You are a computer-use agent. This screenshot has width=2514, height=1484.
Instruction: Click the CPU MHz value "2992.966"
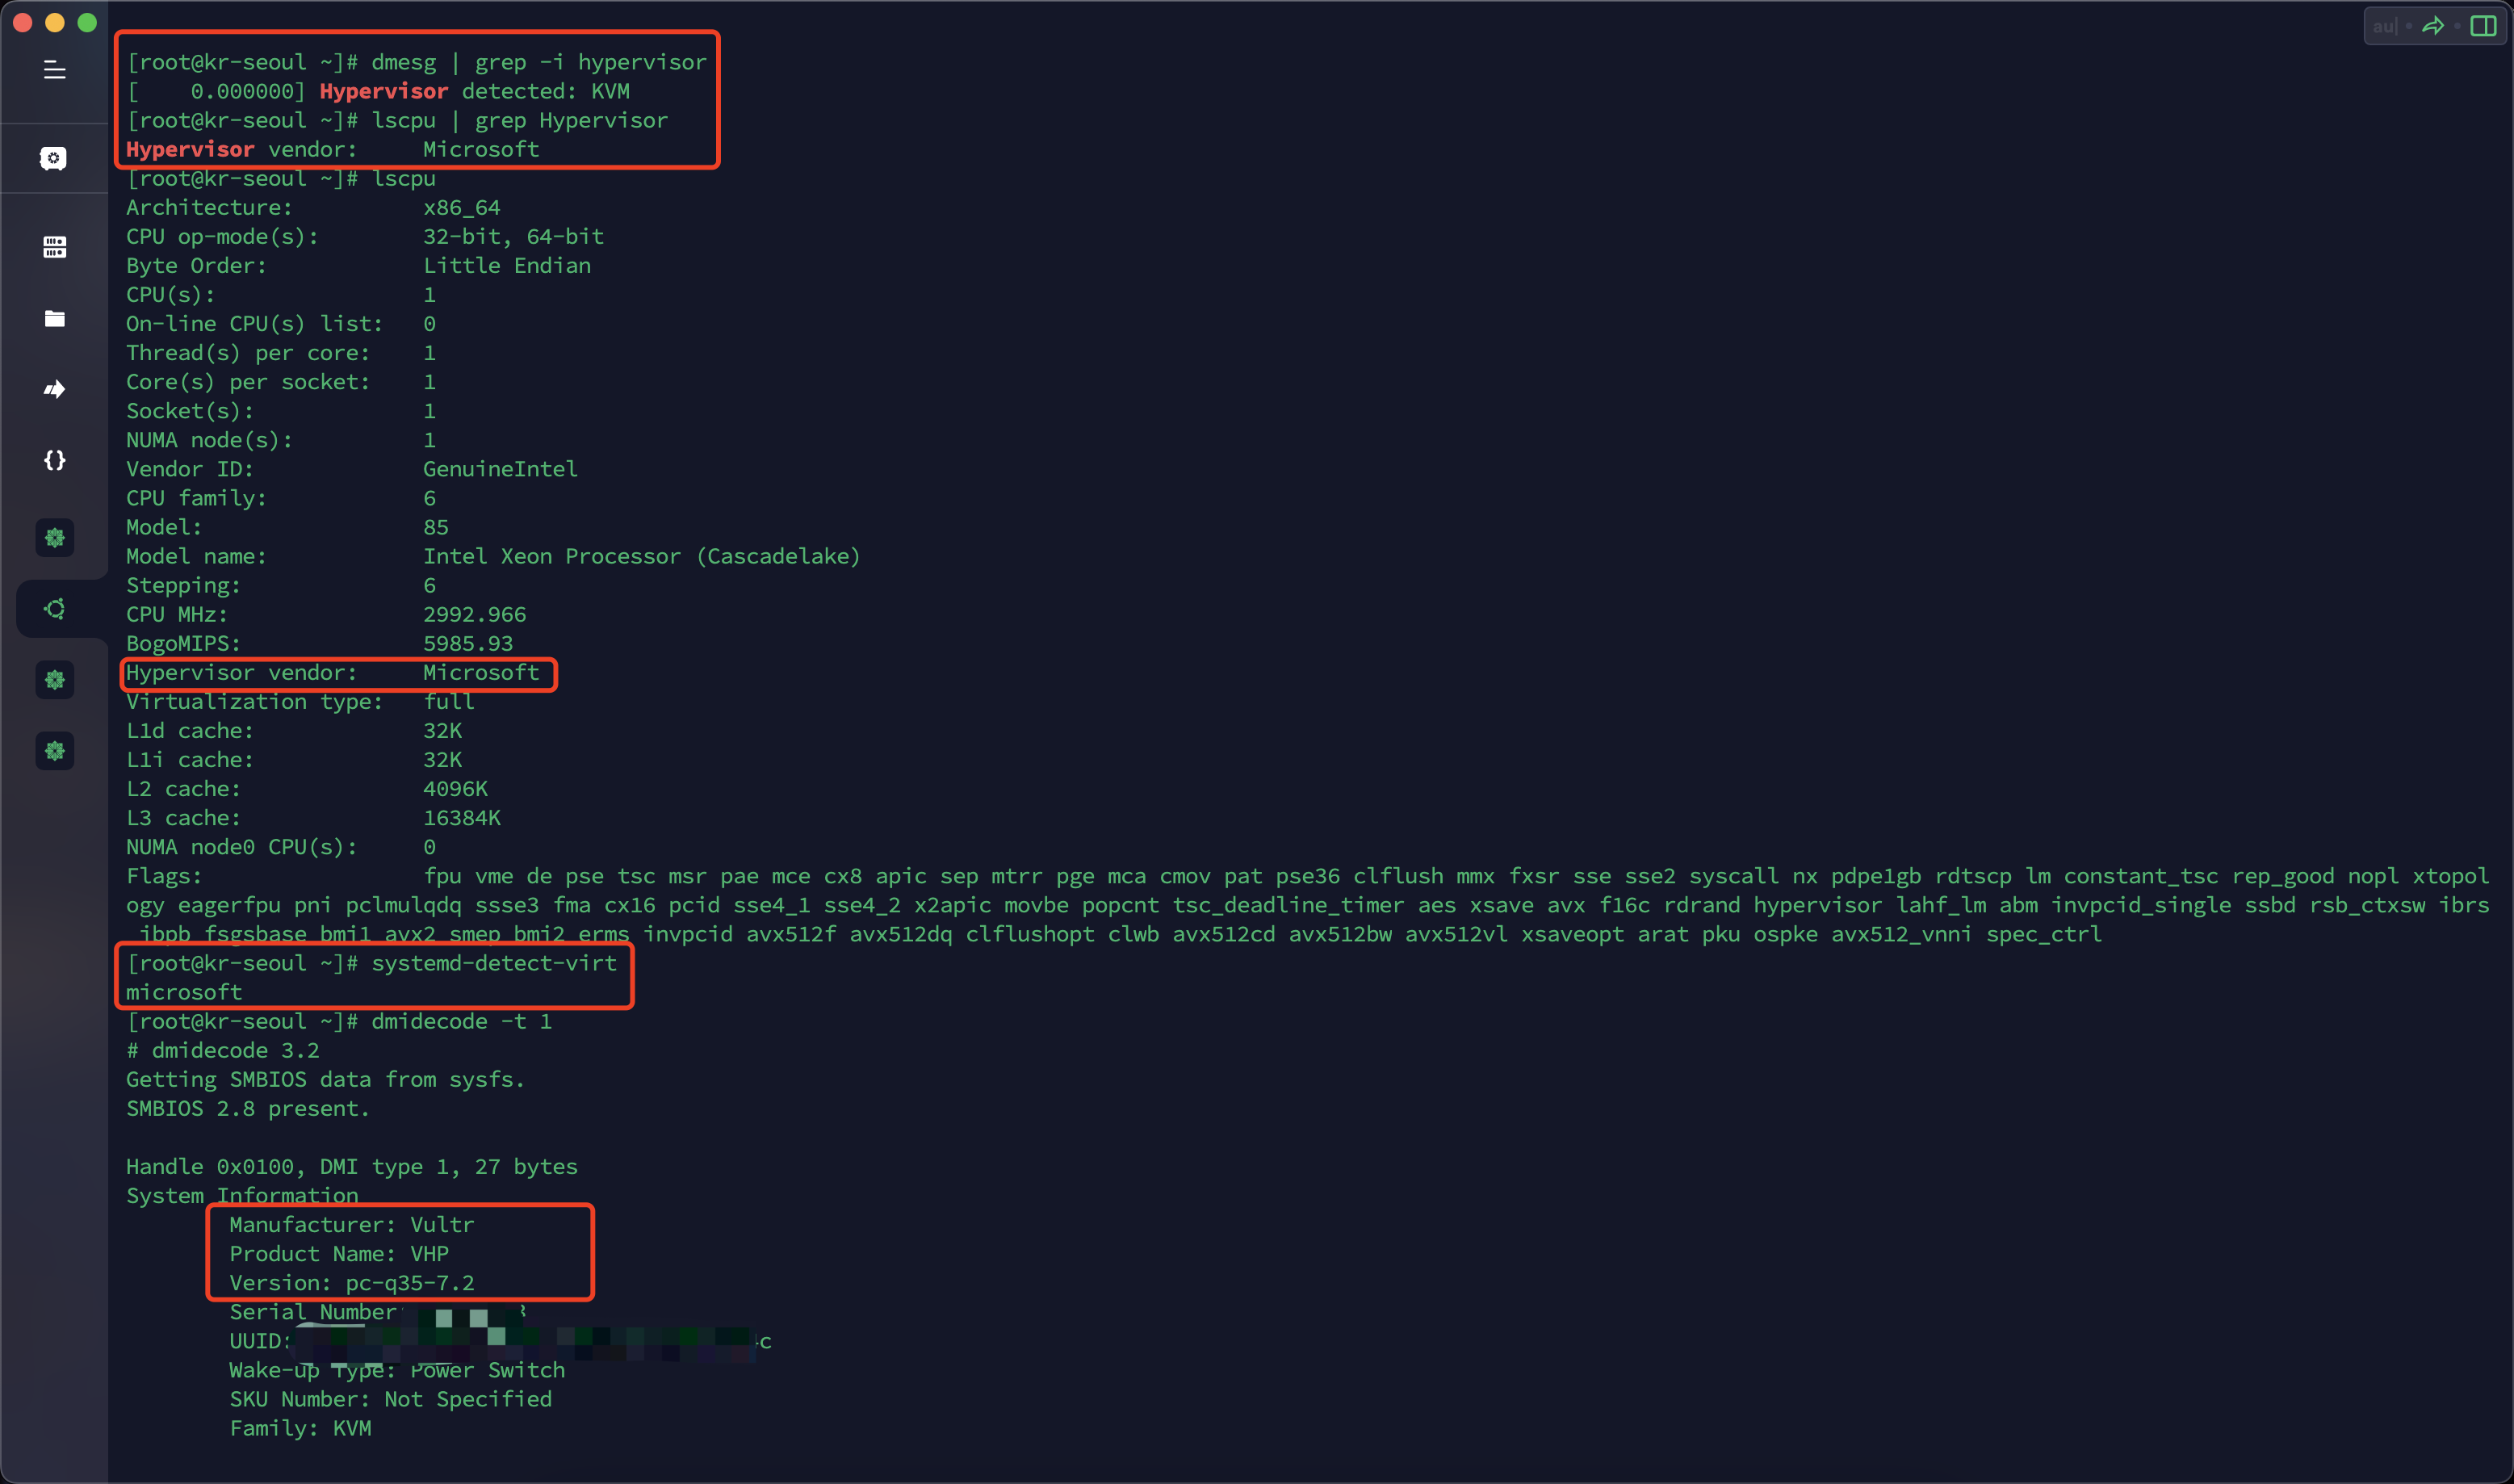tap(475, 614)
